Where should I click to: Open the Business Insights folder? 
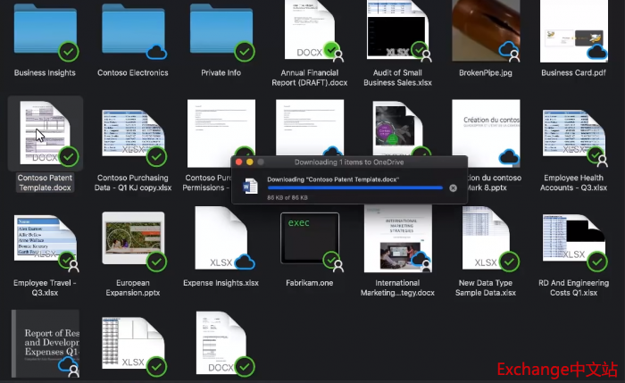[44, 30]
